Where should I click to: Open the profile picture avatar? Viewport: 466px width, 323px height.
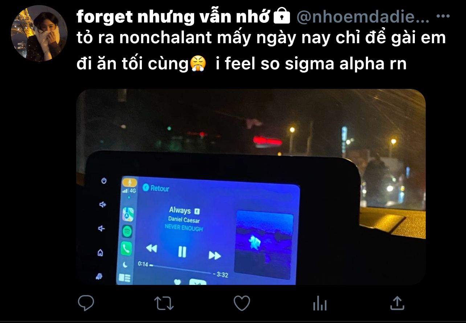tap(39, 34)
